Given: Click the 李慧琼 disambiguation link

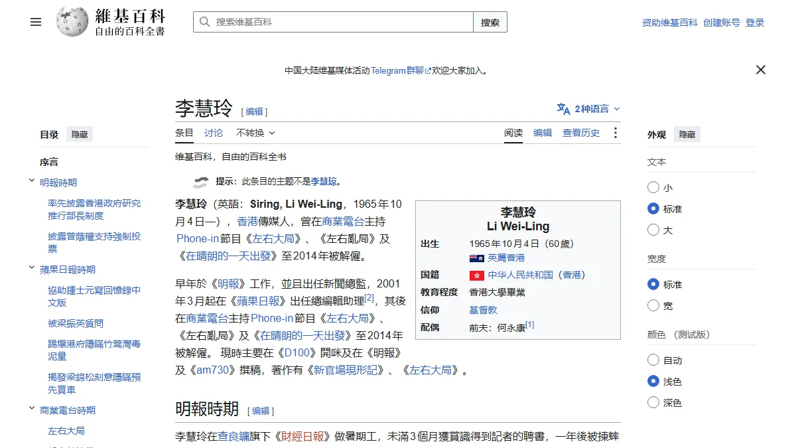Looking at the screenshot, I should click(x=324, y=181).
